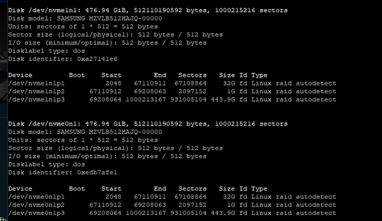Click the 32G size value for nvme1n1p1

pyautogui.click(x=229, y=84)
